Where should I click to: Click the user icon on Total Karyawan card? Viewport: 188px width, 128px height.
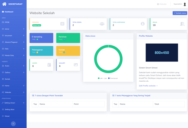pos(142,24)
